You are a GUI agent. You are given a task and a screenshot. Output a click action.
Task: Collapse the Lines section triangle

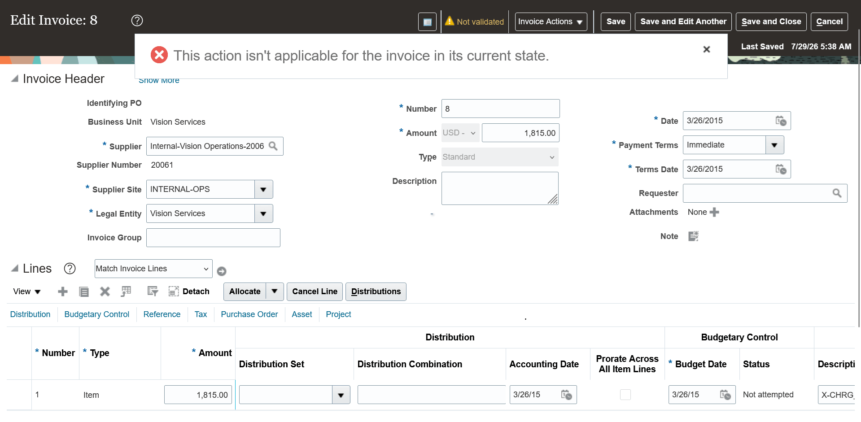pyautogui.click(x=15, y=269)
